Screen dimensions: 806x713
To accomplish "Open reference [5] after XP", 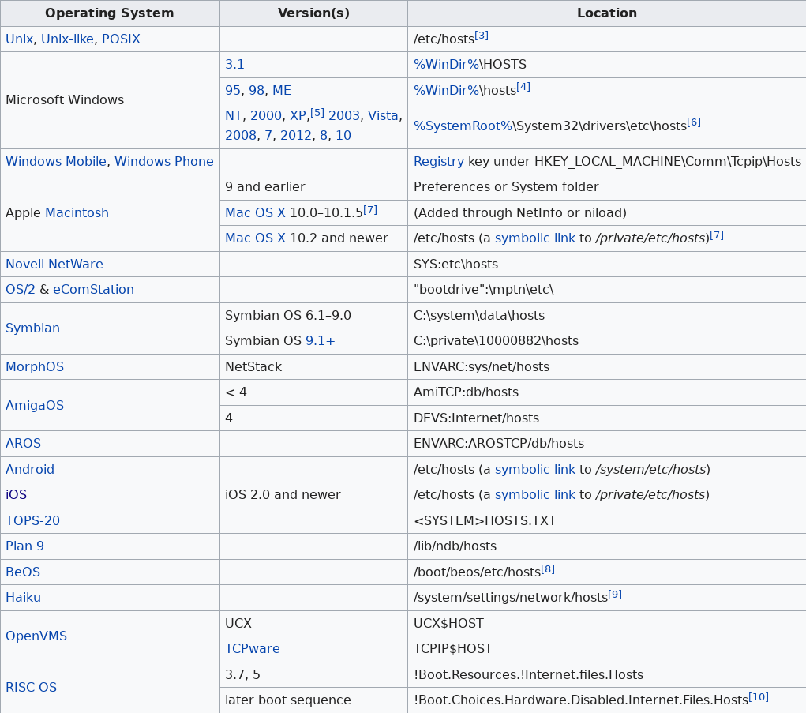I will coord(317,112).
